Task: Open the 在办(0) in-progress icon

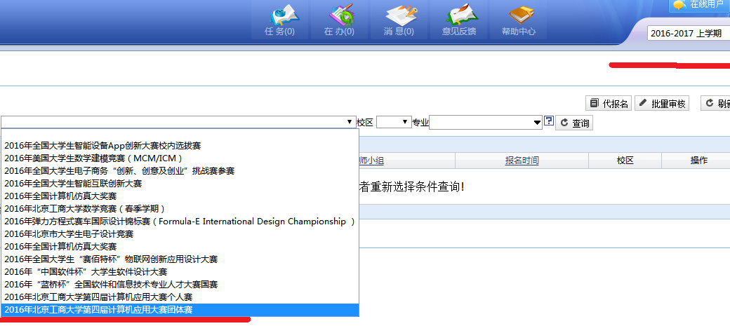Action: 339,20
